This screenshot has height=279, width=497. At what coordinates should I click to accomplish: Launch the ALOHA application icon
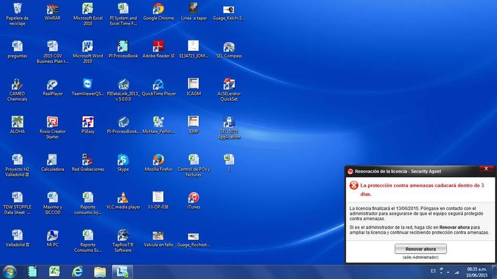click(x=17, y=125)
